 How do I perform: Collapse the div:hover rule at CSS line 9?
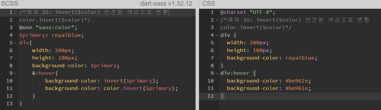tap(217, 73)
